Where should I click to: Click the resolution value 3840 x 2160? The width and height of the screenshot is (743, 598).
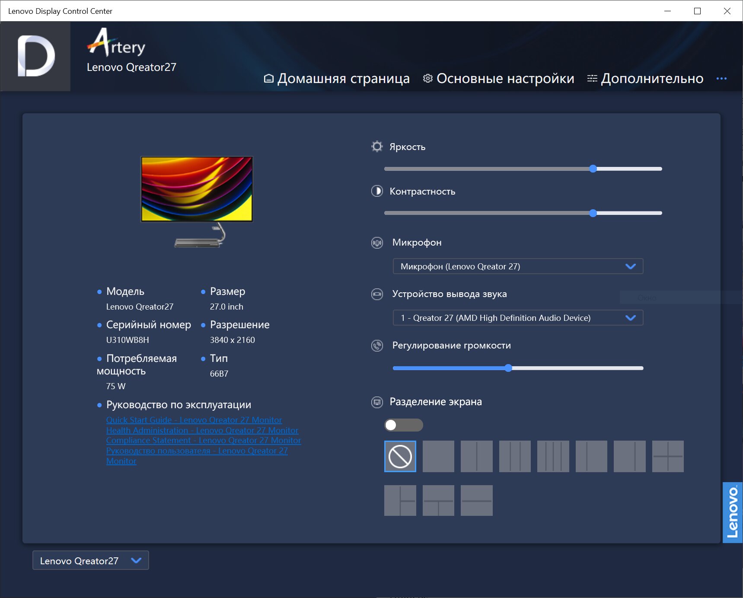tap(233, 340)
